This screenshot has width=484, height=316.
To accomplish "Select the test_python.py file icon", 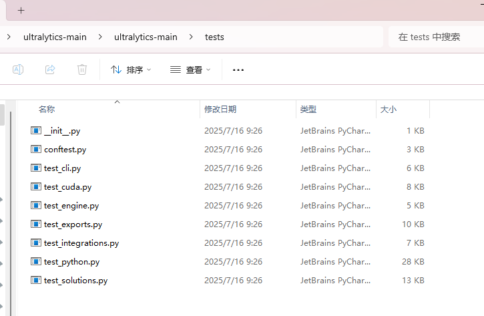I will point(36,262).
